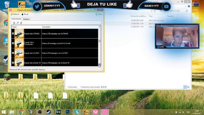Click the key invert achievements icon

pos(18,23)
